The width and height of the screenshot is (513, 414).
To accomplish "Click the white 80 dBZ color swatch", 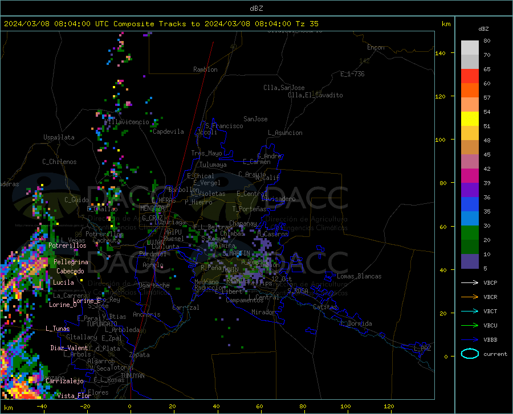I will [x=470, y=47].
